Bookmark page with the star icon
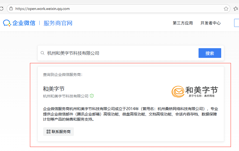Image resolution: width=239 pixels, height=151 pixels. pos(226,9)
